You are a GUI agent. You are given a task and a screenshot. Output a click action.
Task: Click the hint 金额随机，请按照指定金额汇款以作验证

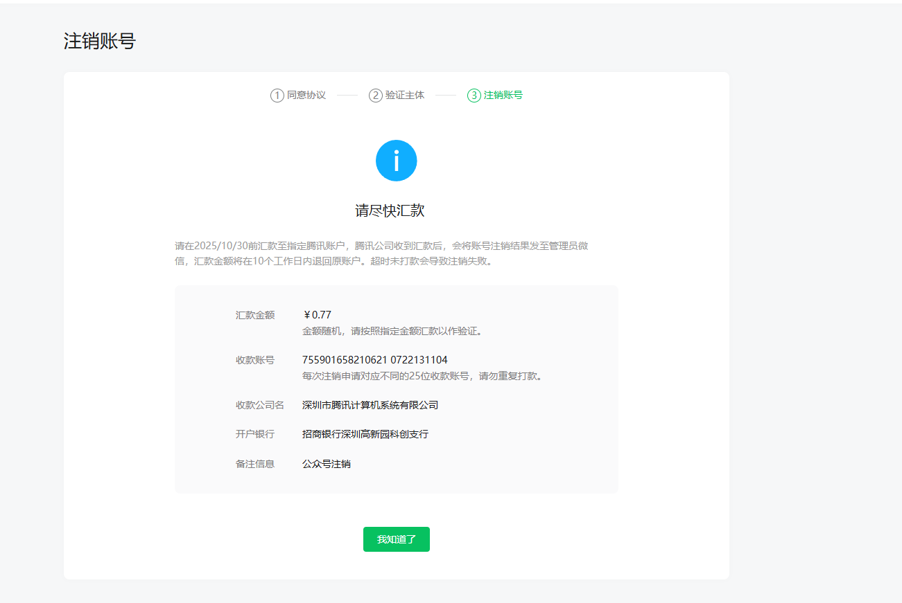(x=392, y=331)
